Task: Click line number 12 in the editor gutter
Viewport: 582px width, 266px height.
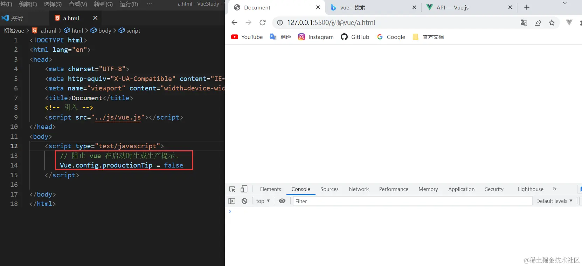Action: click(x=14, y=146)
